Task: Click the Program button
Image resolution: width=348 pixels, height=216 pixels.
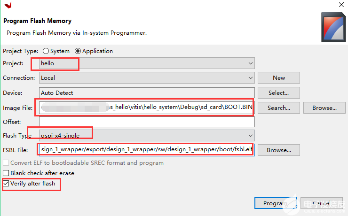Action: click(x=275, y=203)
